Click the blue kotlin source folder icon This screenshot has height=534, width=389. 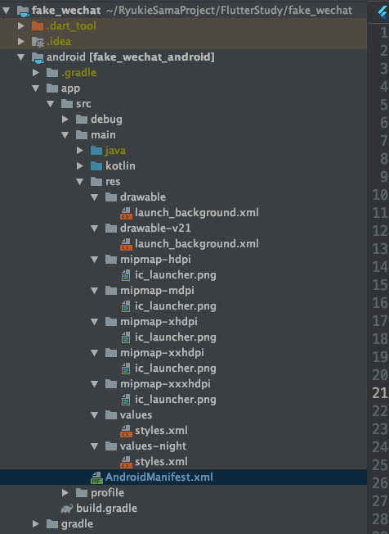pyautogui.click(x=96, y=166)
